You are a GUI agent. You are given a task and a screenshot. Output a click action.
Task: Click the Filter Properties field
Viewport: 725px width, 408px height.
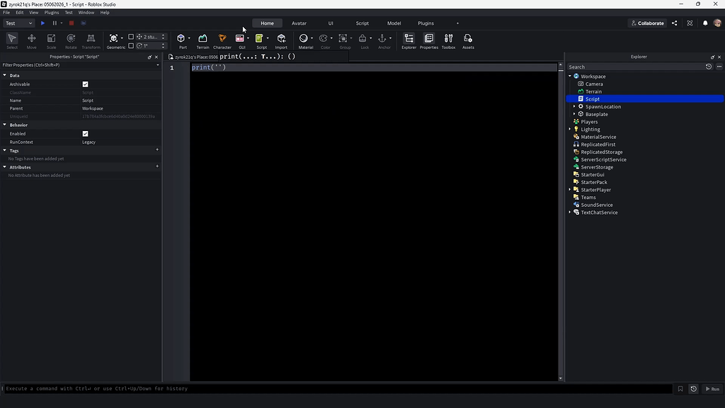pos(78,65)
